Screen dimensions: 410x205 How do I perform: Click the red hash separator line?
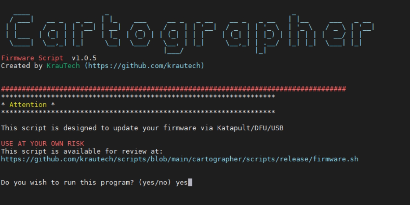(x=173, y=89)
